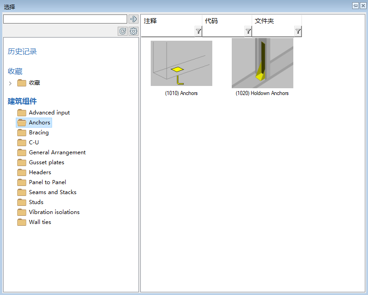The image size is (368, 295).
Task: Click the (1010) Anchors caption text
Action: coord(181,93)
